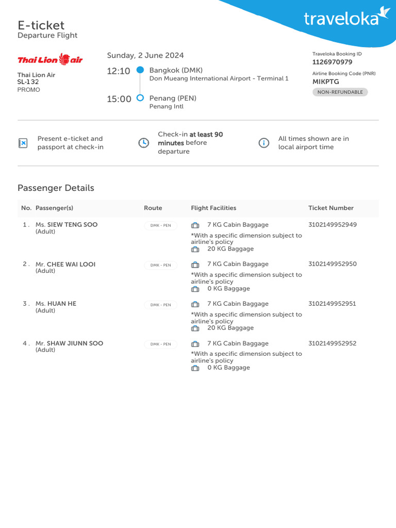Click Huan He's 20 KG baggage icon

tap(195, 328)
